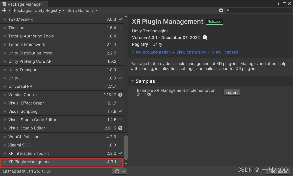The image size is (293, 176).
Task: Select Xiaomi SDK package
Action: click(x=62, y=145)
